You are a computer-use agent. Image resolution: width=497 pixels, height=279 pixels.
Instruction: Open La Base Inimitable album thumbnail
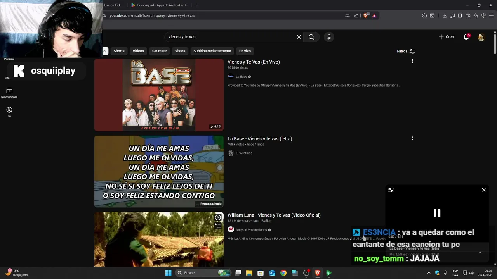159,95
